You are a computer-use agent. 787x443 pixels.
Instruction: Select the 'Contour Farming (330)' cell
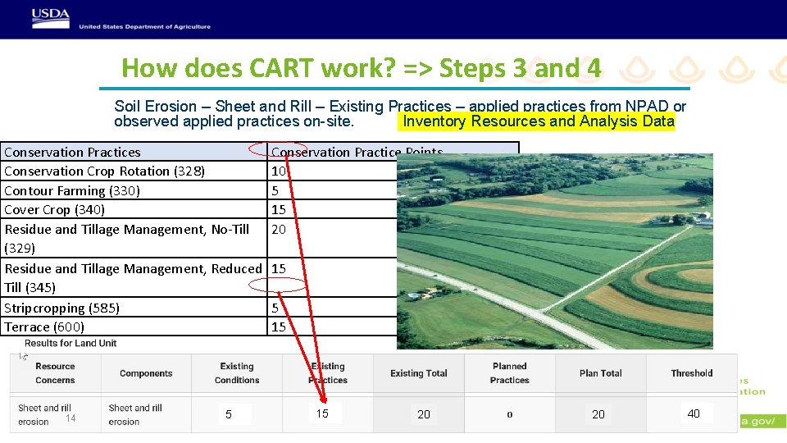[134, 191]
